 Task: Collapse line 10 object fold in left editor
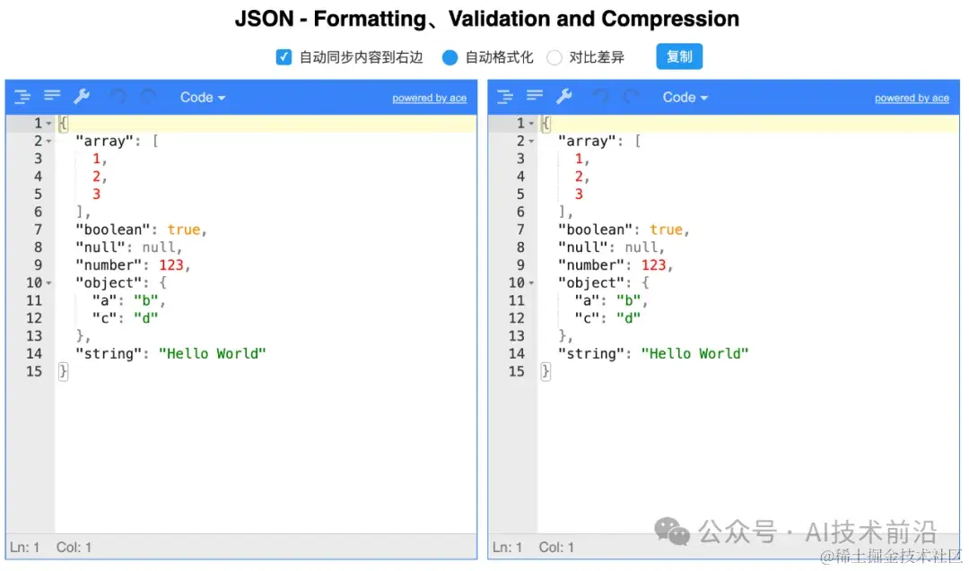point(48,283)
